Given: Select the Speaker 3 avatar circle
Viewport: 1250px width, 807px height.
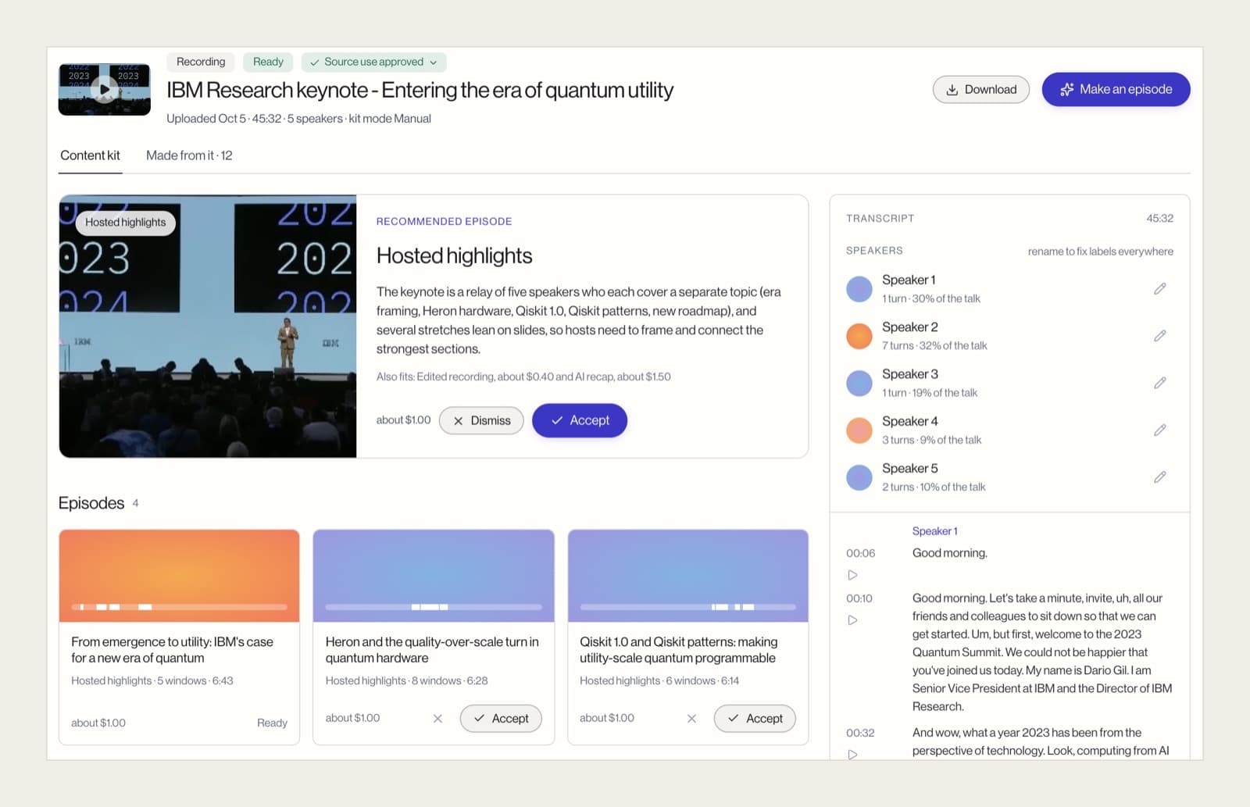Looking at the screenshot, I should click(859, 384).
